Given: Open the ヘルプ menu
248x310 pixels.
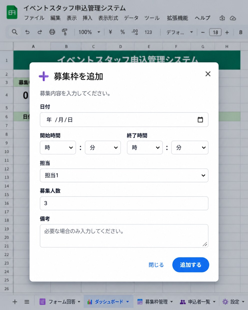Looking at the screenshot, I should 202,18.
